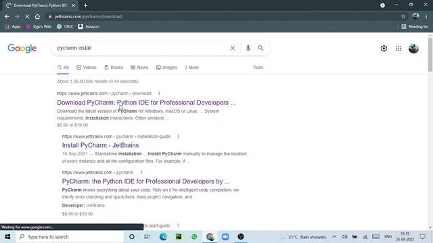Screen dimensions: 433x243
Task: Clear the search query
Action: [x=233, y=48]
